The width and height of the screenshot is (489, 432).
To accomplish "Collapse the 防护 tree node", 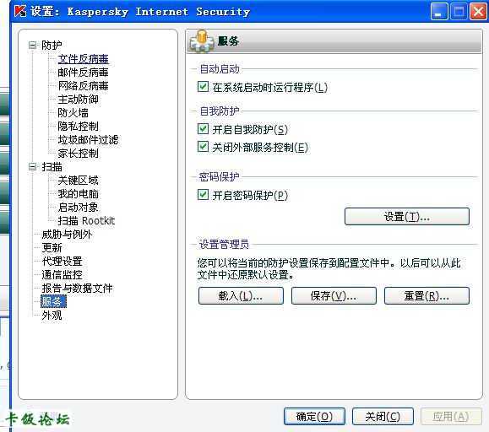I will click(x=32, y=46).
